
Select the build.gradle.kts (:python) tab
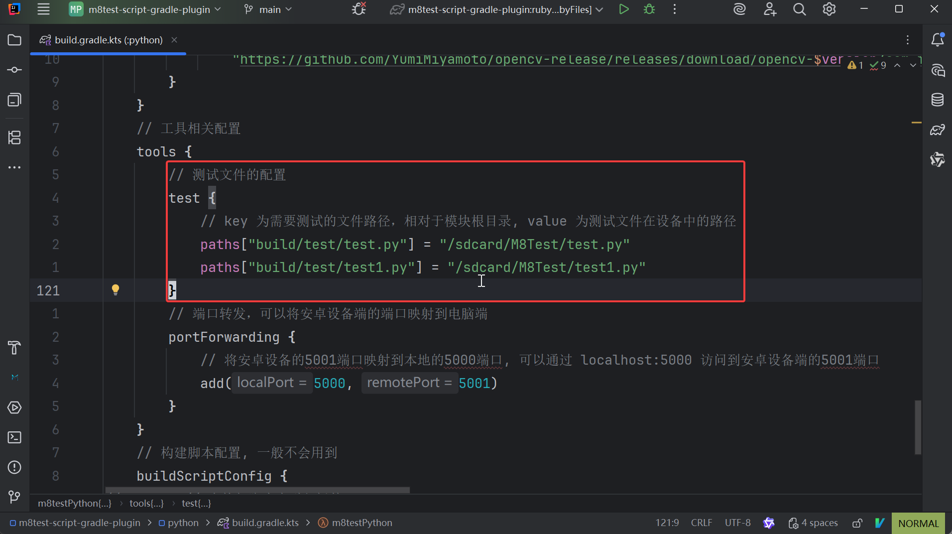pyautogui.click(x=108, y=40)
